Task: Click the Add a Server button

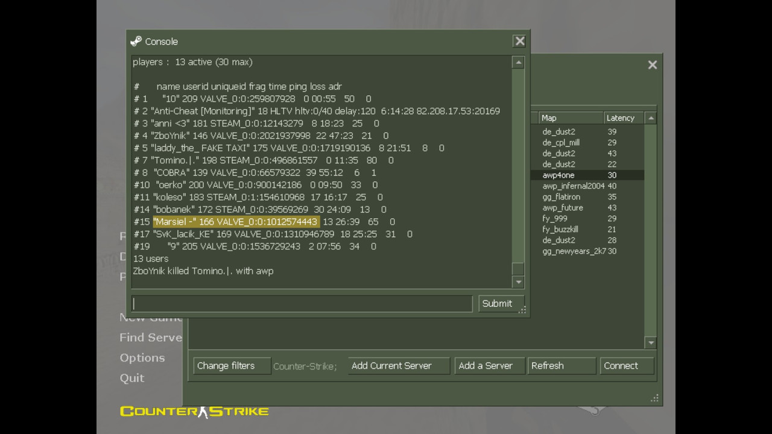Action: pos(490,365)
